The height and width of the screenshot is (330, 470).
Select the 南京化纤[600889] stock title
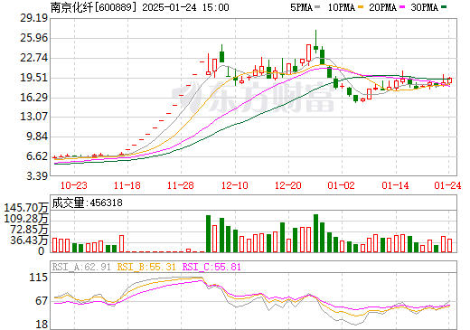coord(91,7)
